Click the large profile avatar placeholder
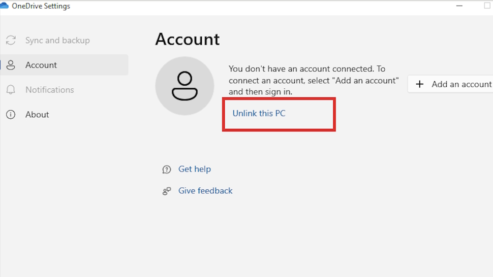The width and height of the screenshot is (493, 277). 184,86
